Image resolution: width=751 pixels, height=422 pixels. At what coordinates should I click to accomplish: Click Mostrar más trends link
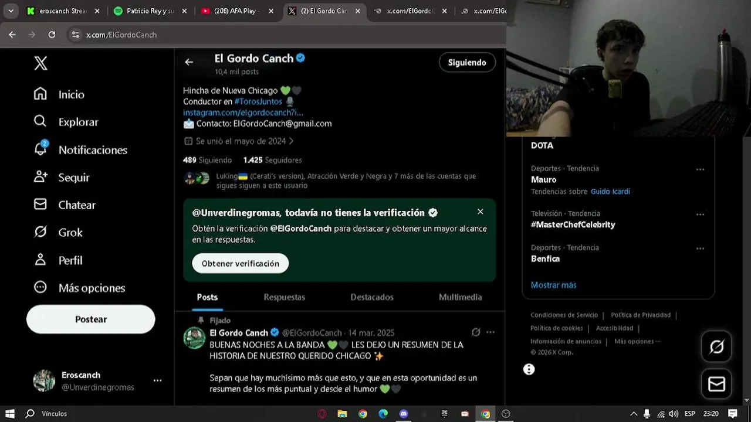pos(553,285)
